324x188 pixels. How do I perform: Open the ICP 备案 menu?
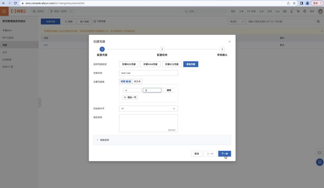tap(251, 11)
